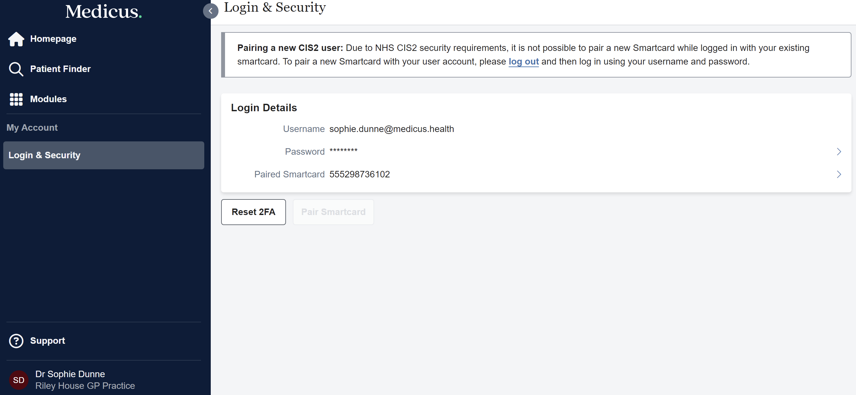Image resolution: width=856 pixels, height=395 pixels.
Task: Navigate to Homepage
Action: click(53, 39)
